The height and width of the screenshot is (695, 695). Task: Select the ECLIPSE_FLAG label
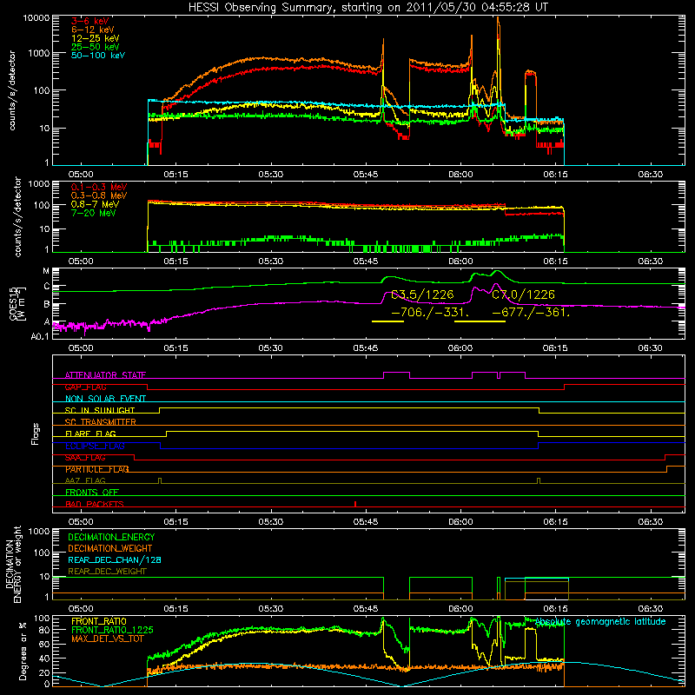[95, 446]
